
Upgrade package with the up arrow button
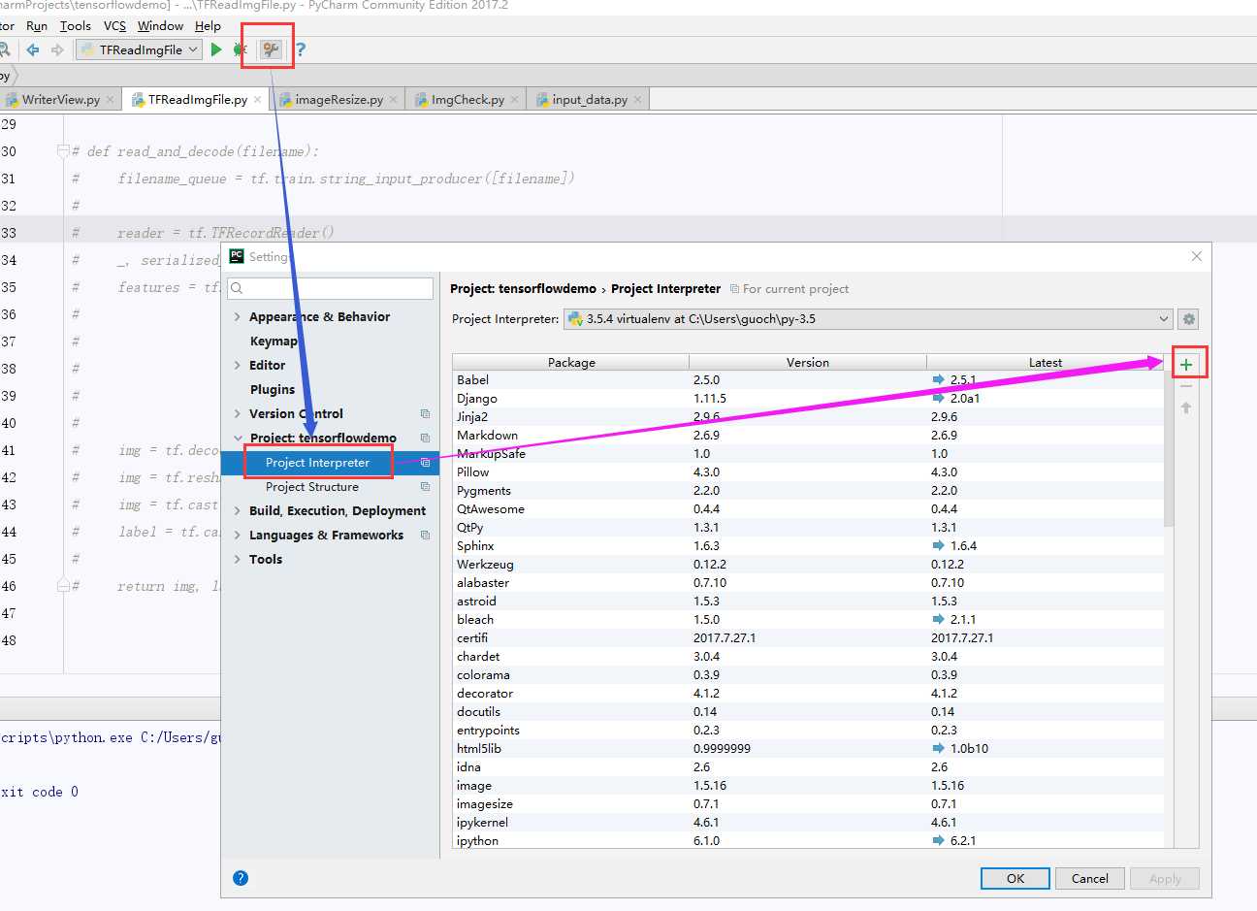[1186, 407]
